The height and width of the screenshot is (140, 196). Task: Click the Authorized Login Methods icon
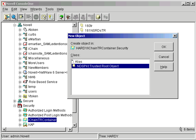pyautogui.click(x=25, y=110)
